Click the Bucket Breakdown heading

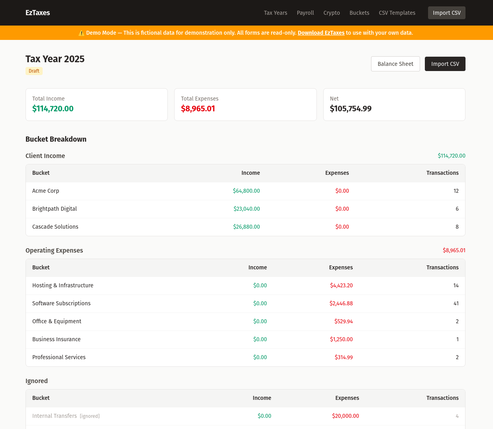point(56,139)
